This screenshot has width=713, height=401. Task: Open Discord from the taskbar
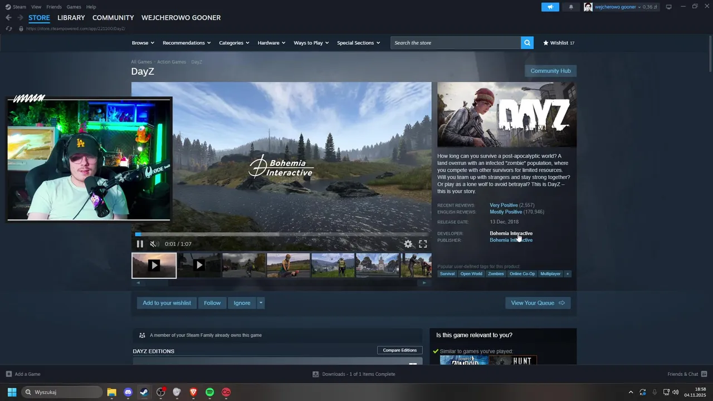(128, 392)
